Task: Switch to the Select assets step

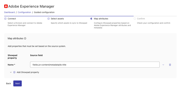Action: [x=57, y=19]
